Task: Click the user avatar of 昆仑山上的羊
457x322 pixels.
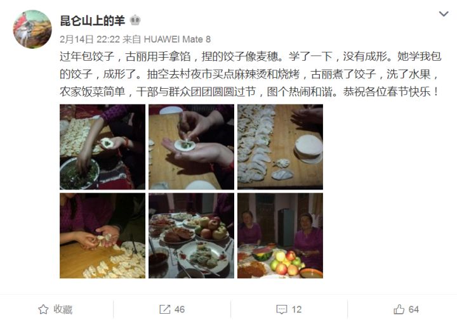Action: point(32,29)
